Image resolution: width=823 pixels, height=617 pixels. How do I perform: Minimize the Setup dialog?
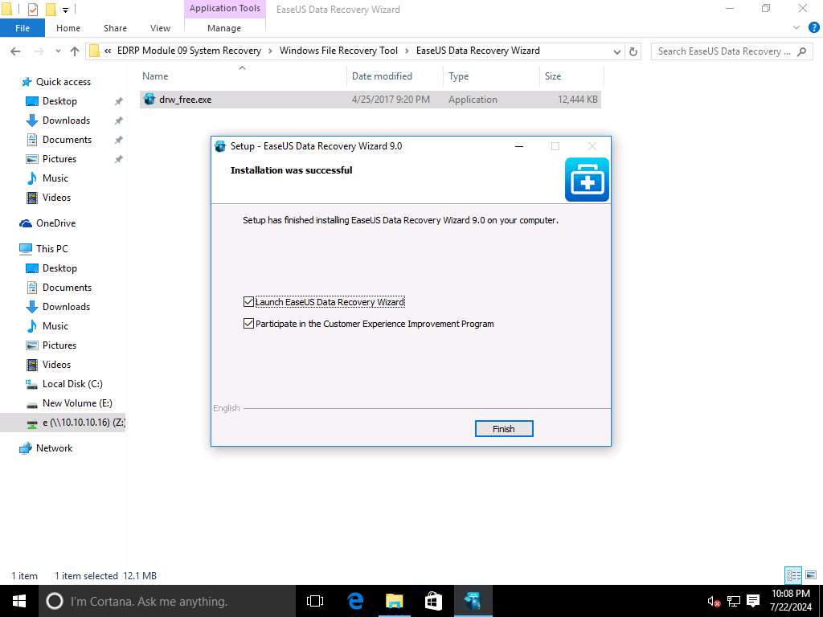click(x=519, y=146)
